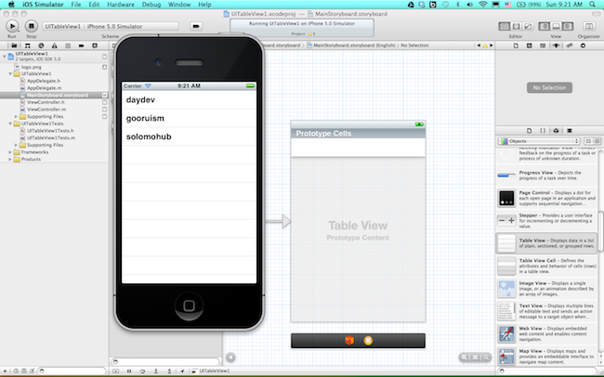Click the status badge for MainStoryboard.storyboard
Viewport: 604px width, 377px height.
(104, 95)
